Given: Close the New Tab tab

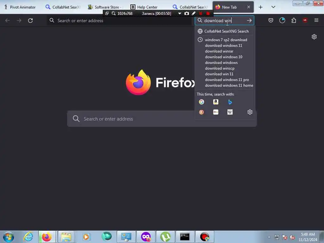Looking at the screenshot, I should tap(249, 7).
